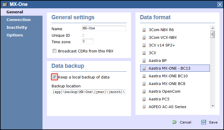Edit the Backup location field
Screen dimensions: 224x130
pos(88,92)
